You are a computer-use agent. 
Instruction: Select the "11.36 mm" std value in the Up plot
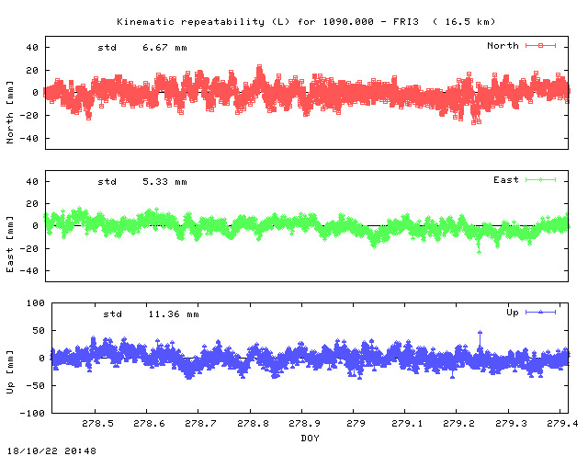tap(174, 314)
